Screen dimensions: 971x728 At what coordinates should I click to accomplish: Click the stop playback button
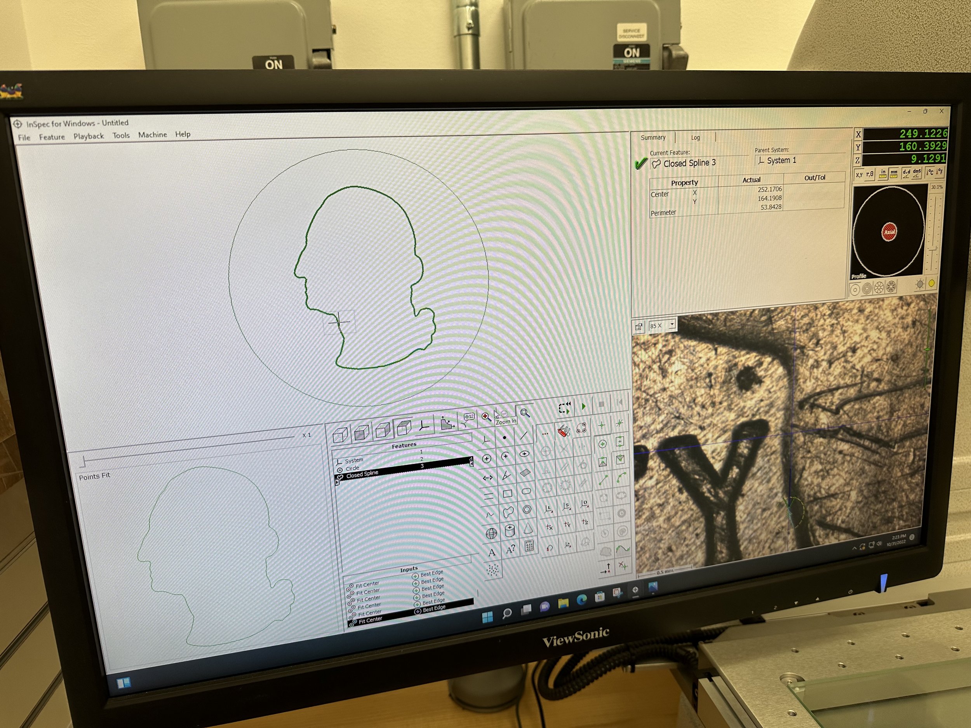(601, 404)
